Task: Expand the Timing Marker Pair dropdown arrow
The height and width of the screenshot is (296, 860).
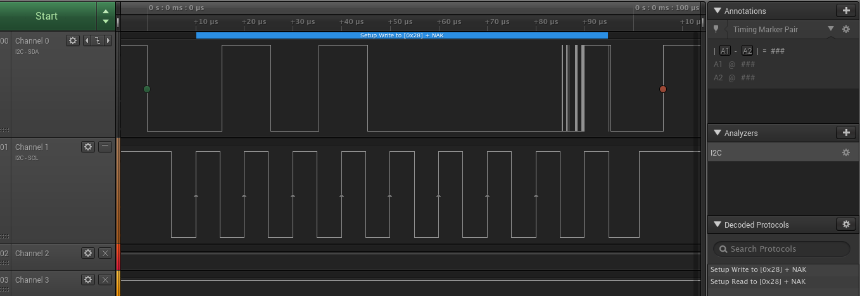Action: pos(831,28)
